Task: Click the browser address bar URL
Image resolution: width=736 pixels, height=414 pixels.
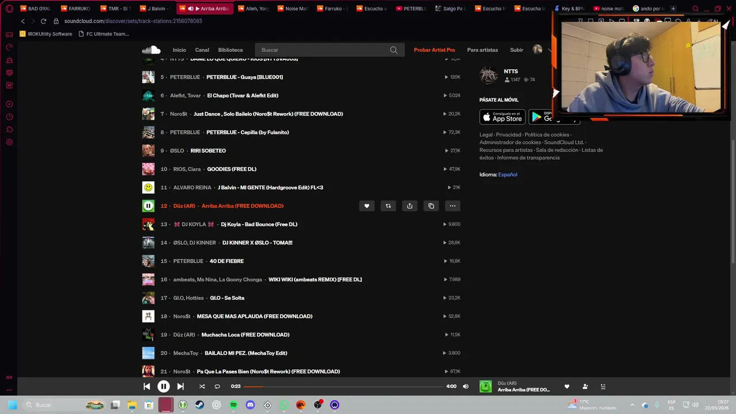Action: pyautogui.click(x=133, y=21)
